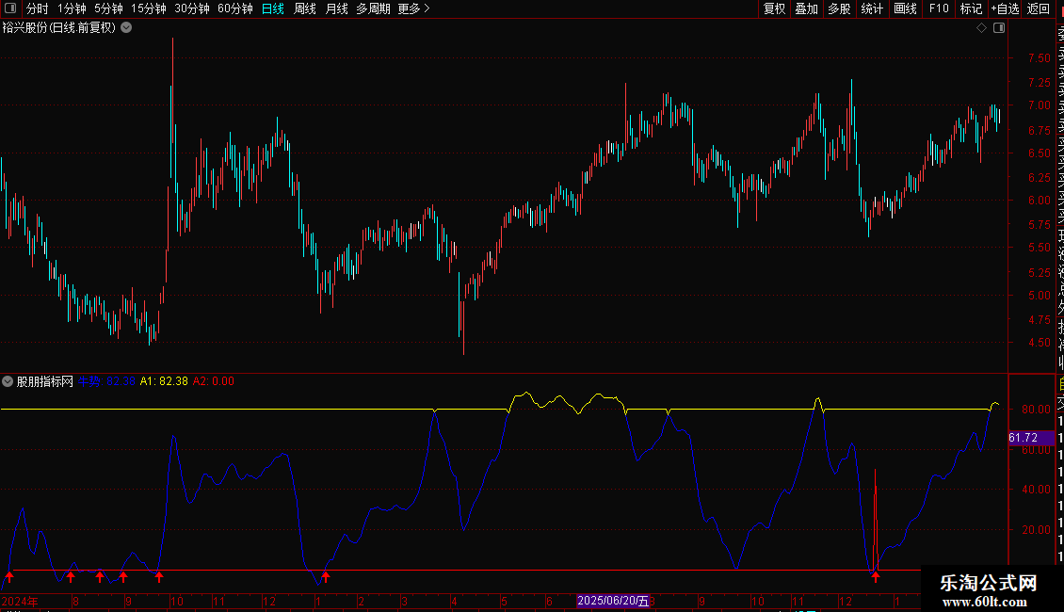Click the 2024年 label on time axis

tap(20, 601)
